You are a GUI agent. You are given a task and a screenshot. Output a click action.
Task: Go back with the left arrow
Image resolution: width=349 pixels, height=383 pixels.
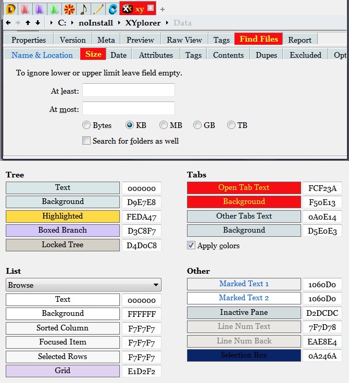click(x=8, y=23)
